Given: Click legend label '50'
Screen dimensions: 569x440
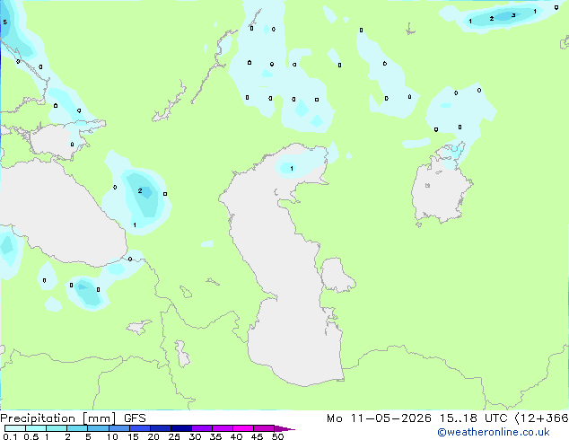Looking at the screenshot, I should coord(277,436).
